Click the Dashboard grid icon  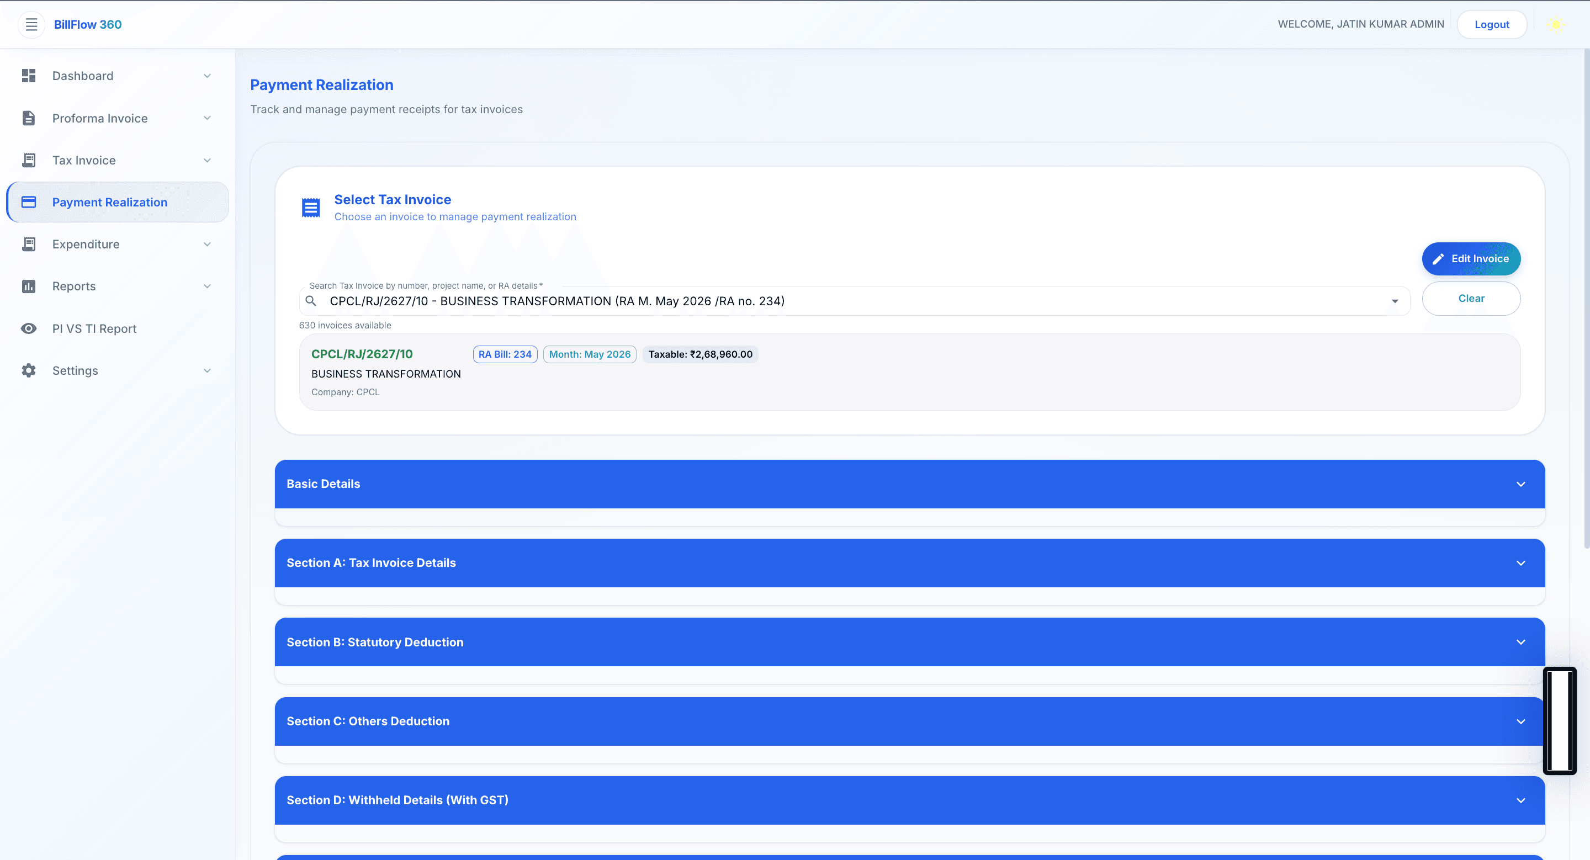tap(29, 76)
